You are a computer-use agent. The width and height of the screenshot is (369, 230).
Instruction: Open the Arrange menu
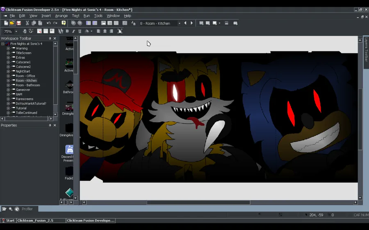(61, 16)
